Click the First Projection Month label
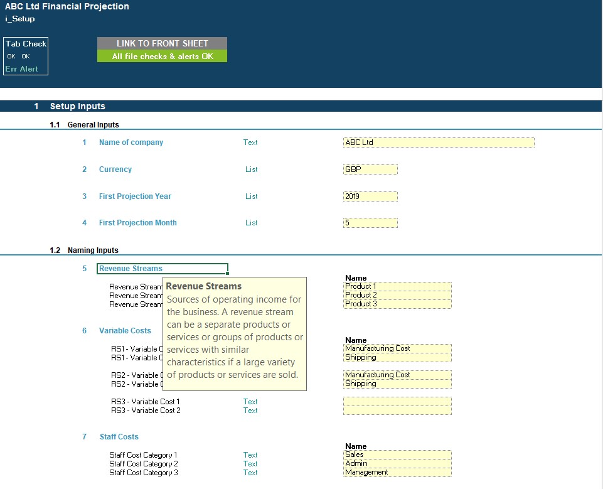Screen dimensions: 603x489 [x=137, y=223]
